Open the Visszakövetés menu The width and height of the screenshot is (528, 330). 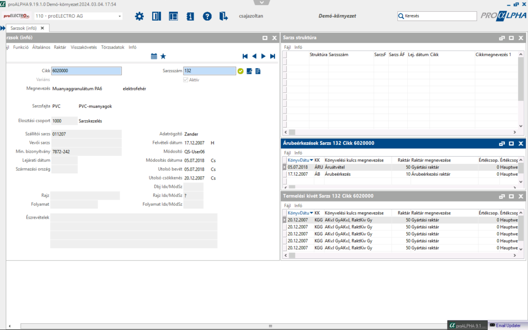click(x=84, y=47)
